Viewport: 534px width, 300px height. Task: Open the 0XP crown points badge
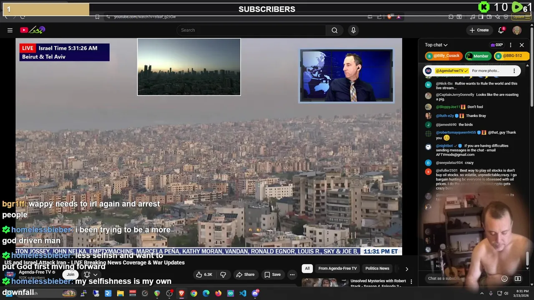point(496,45)
